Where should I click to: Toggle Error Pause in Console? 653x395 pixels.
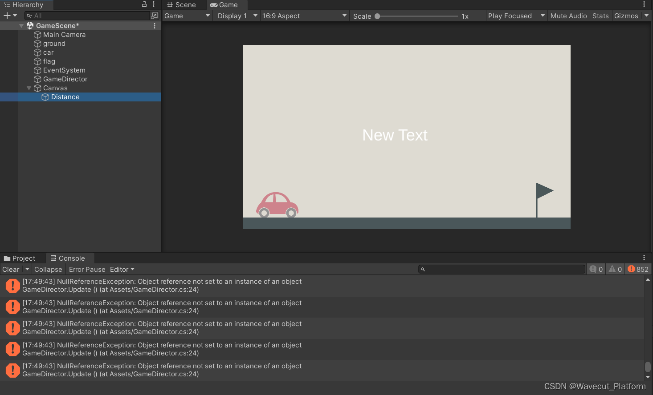pyautogui.click(x=87, y=270)
